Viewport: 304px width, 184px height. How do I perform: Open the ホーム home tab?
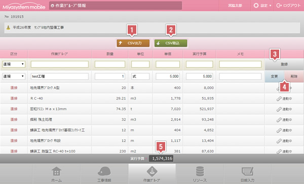[56, 174]
